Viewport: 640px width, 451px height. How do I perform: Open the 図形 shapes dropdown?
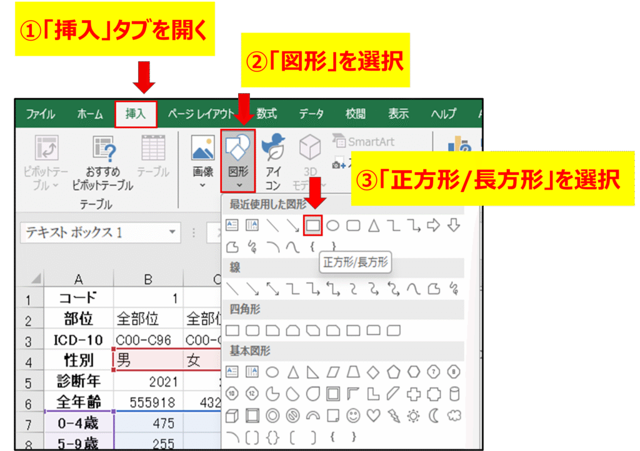point(238,161)
